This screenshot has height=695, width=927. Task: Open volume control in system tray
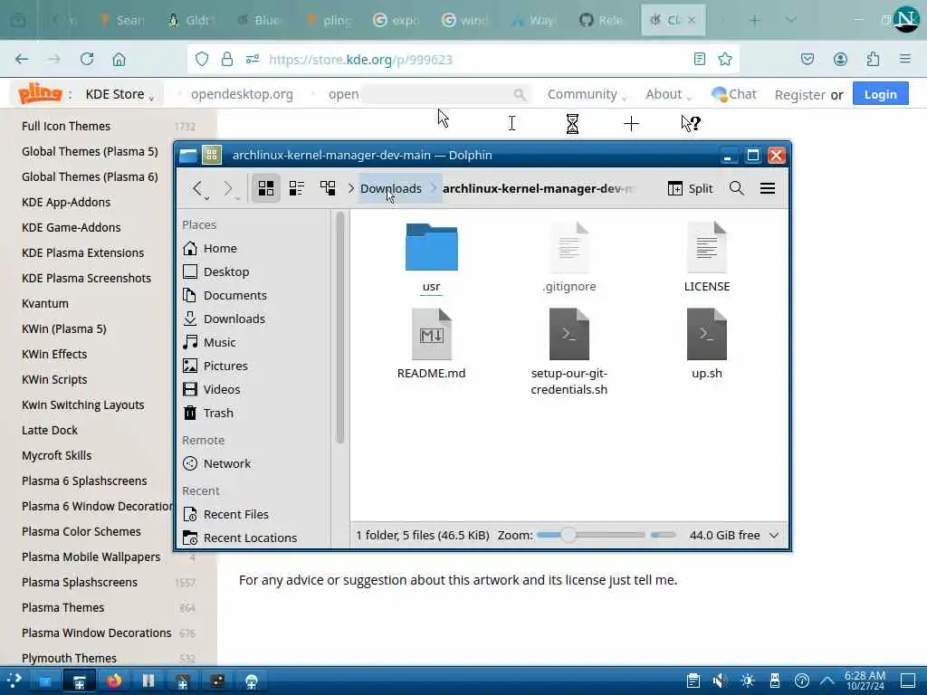point(720,681)
